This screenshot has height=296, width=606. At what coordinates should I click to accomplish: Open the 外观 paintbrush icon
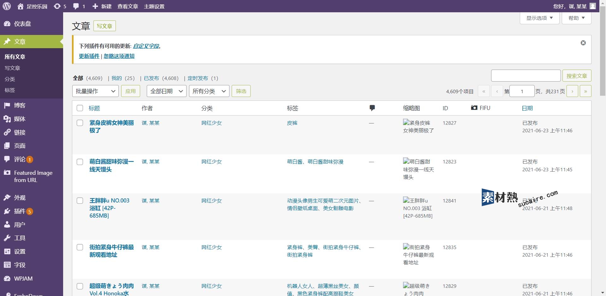click(7, 198)
